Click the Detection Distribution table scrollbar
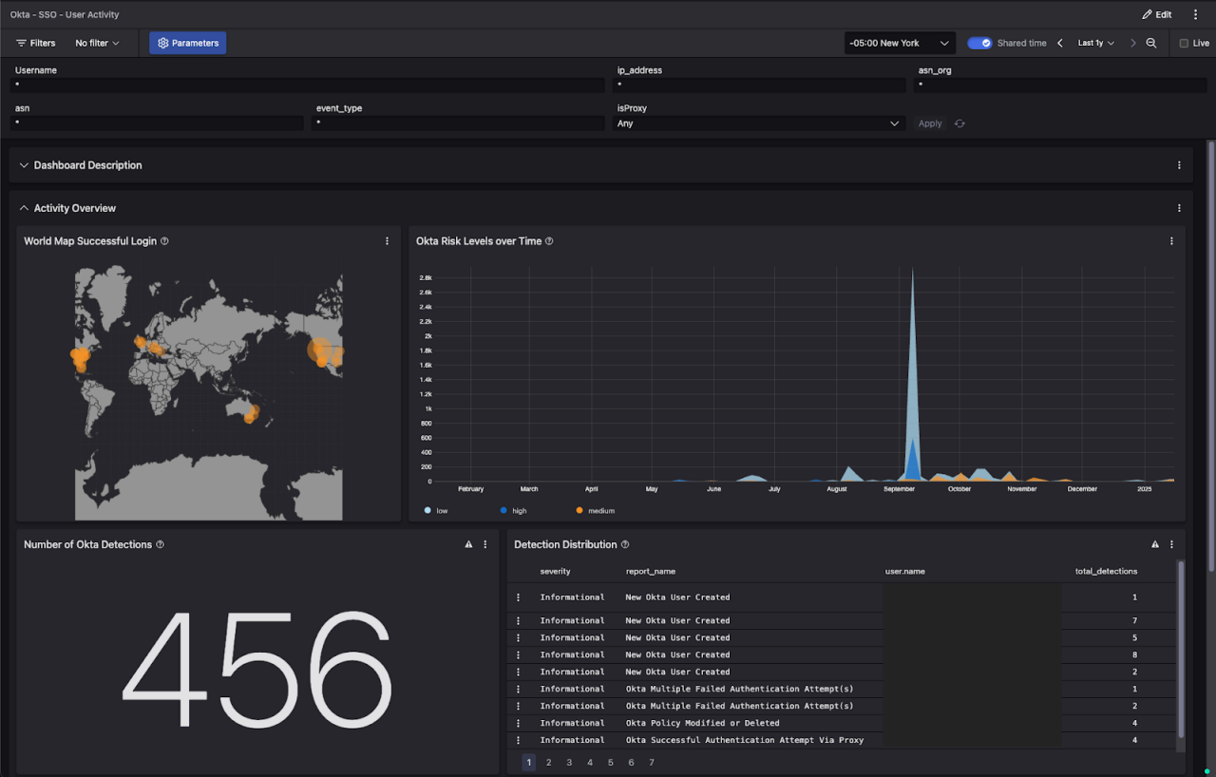 coord(1181,649)
